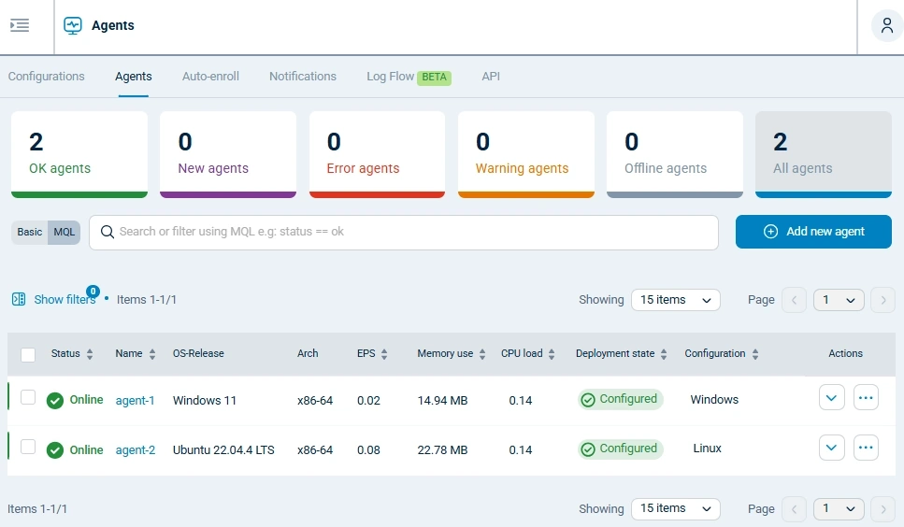This screenshot has height=527, width=904.
Task: Click the MQL search filter input field
Action: click(x=411, y=232)
